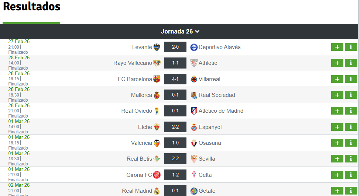Open info for Elche vs Espanyol match
The image size is (360, 196).
click(x=350, y=127)
